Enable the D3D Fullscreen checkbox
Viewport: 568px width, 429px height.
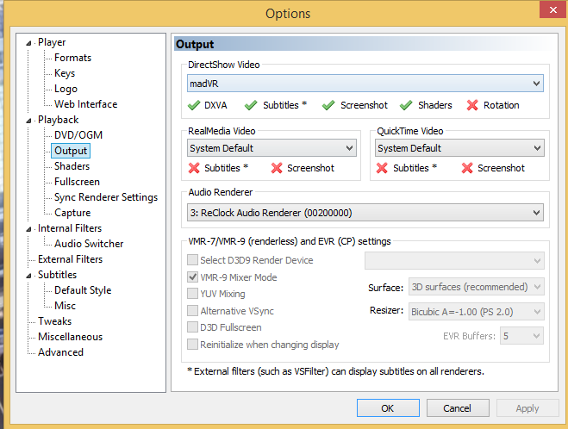pyautogui.click(x=193, y=327)
